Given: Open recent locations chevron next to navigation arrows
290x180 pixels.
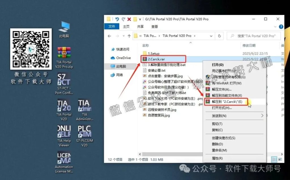Looking at the screenshot, I should click(123, 36).
